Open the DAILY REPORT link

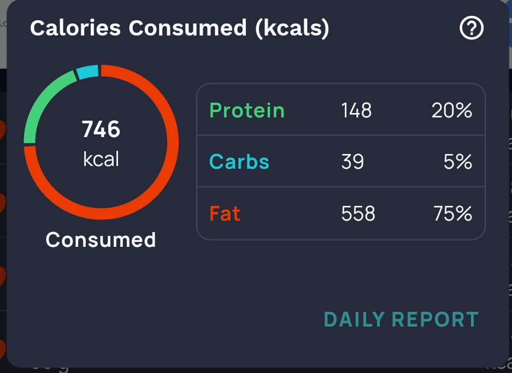click(x=401, y=319)
